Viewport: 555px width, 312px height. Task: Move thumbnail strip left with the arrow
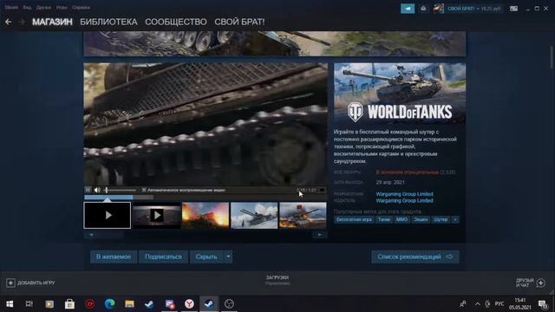[x=91, y=235]
